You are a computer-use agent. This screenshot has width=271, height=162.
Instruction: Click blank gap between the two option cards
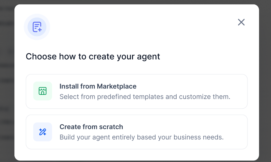point(136,112)
